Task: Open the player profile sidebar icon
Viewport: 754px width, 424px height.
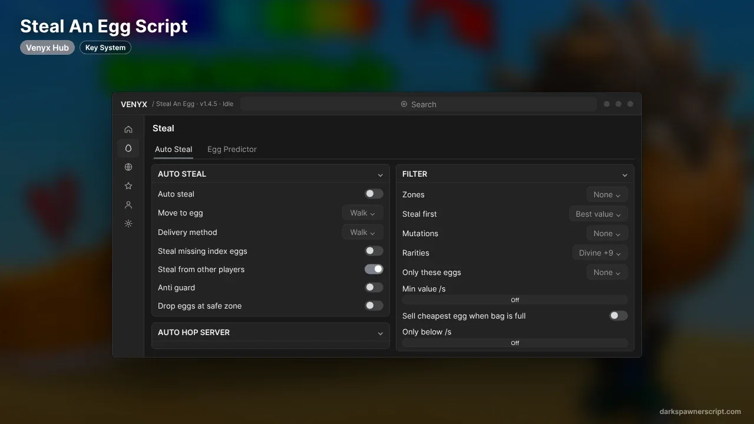Action: (x=128, y=205)
